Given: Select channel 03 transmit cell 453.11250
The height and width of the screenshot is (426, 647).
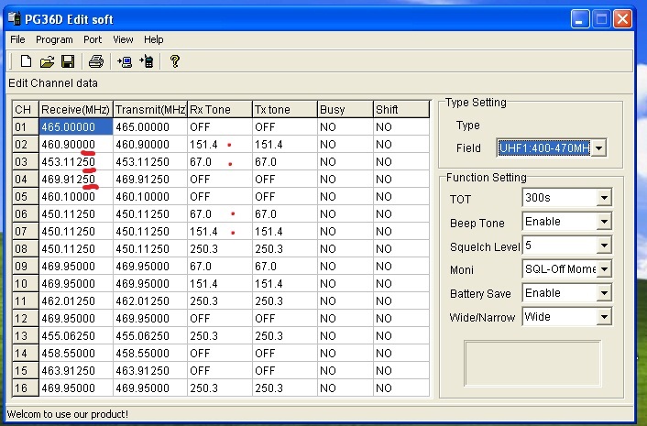Looking at the screenshot, I should pos(150,161).
